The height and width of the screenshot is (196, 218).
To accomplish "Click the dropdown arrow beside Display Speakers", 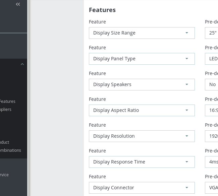I will [187, 84].
